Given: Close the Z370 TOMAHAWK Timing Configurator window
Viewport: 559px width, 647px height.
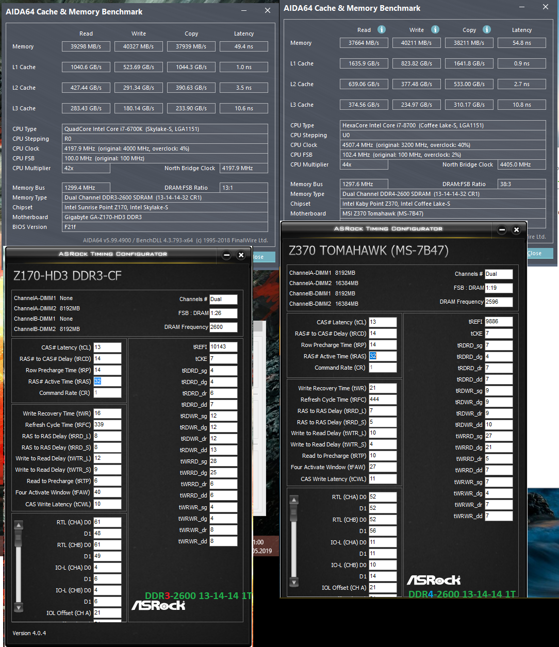Looking at the screenshot, I should click(516, 229).
